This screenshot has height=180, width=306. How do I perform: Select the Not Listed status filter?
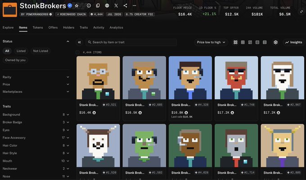point(40,51)
